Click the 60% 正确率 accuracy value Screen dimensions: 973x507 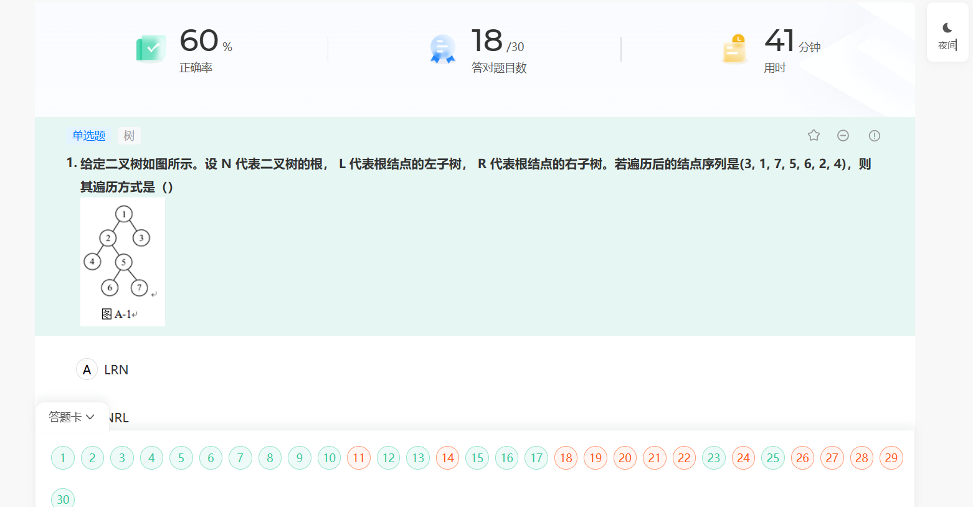coord(206,41)
